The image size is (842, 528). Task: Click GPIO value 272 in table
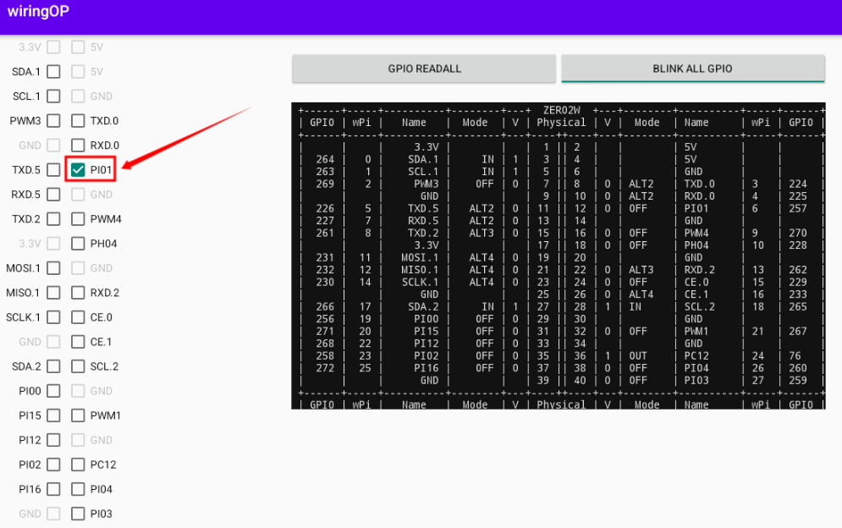click(x=325, y=368)
